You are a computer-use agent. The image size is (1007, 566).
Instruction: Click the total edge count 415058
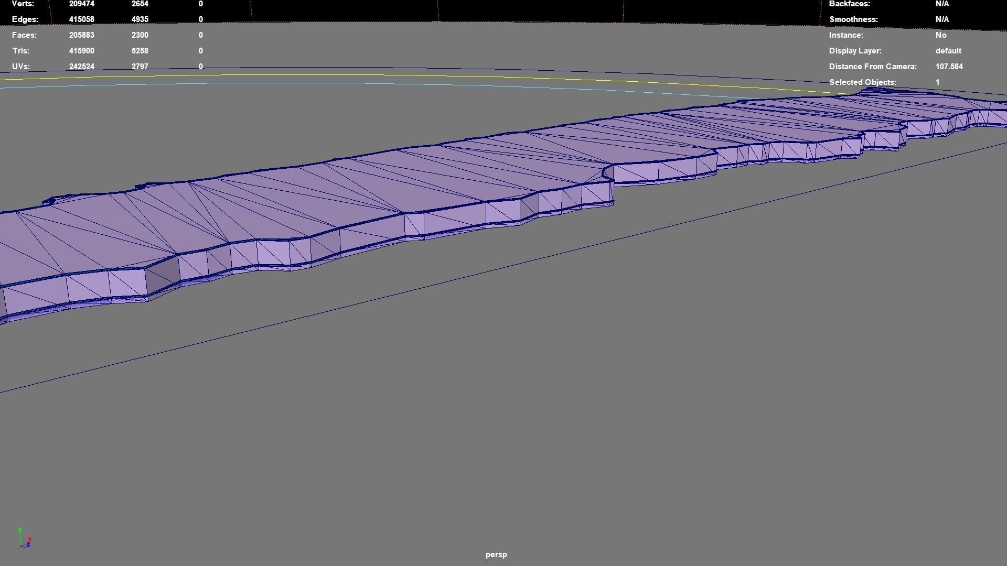81,19
